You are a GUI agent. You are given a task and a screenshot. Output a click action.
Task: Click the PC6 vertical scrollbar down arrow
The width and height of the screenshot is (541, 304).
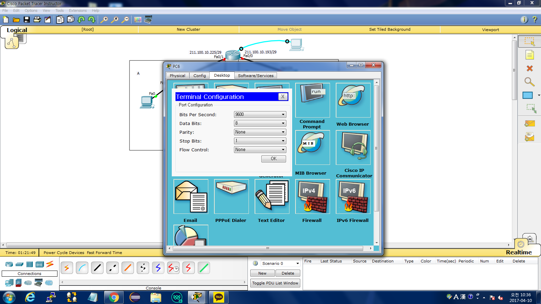377,243
